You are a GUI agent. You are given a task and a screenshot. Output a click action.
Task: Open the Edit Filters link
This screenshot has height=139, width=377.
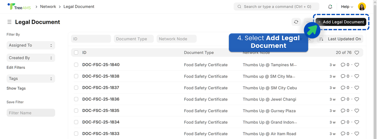16,68
